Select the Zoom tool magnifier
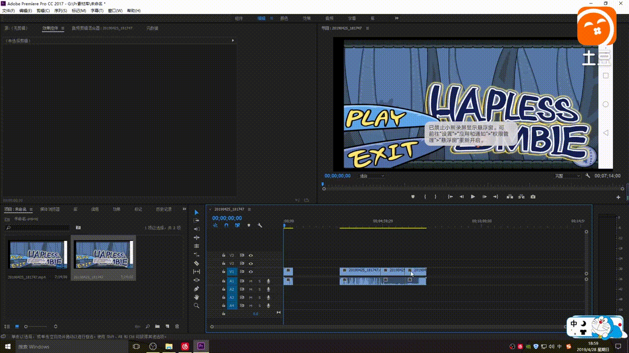 tap(197, 305)
